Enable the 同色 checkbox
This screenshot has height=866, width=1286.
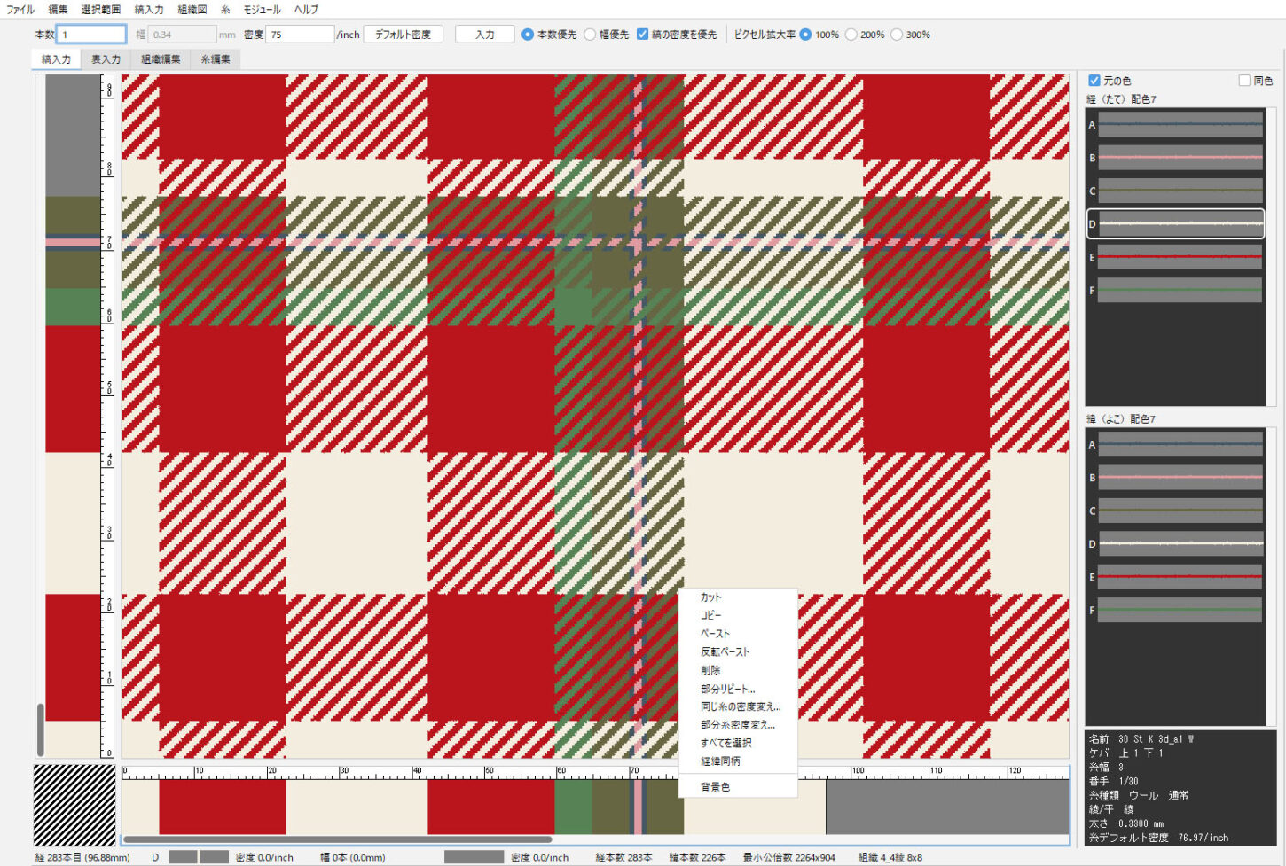[1244, 81]
